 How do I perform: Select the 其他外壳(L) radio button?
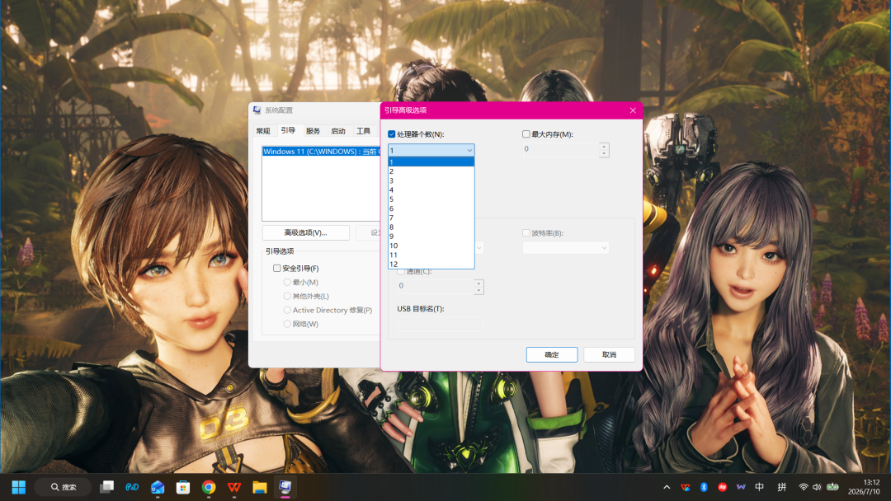tap(287, 296)
